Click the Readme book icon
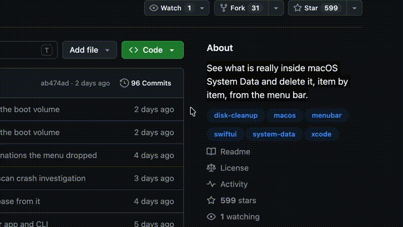 [211, 152]
